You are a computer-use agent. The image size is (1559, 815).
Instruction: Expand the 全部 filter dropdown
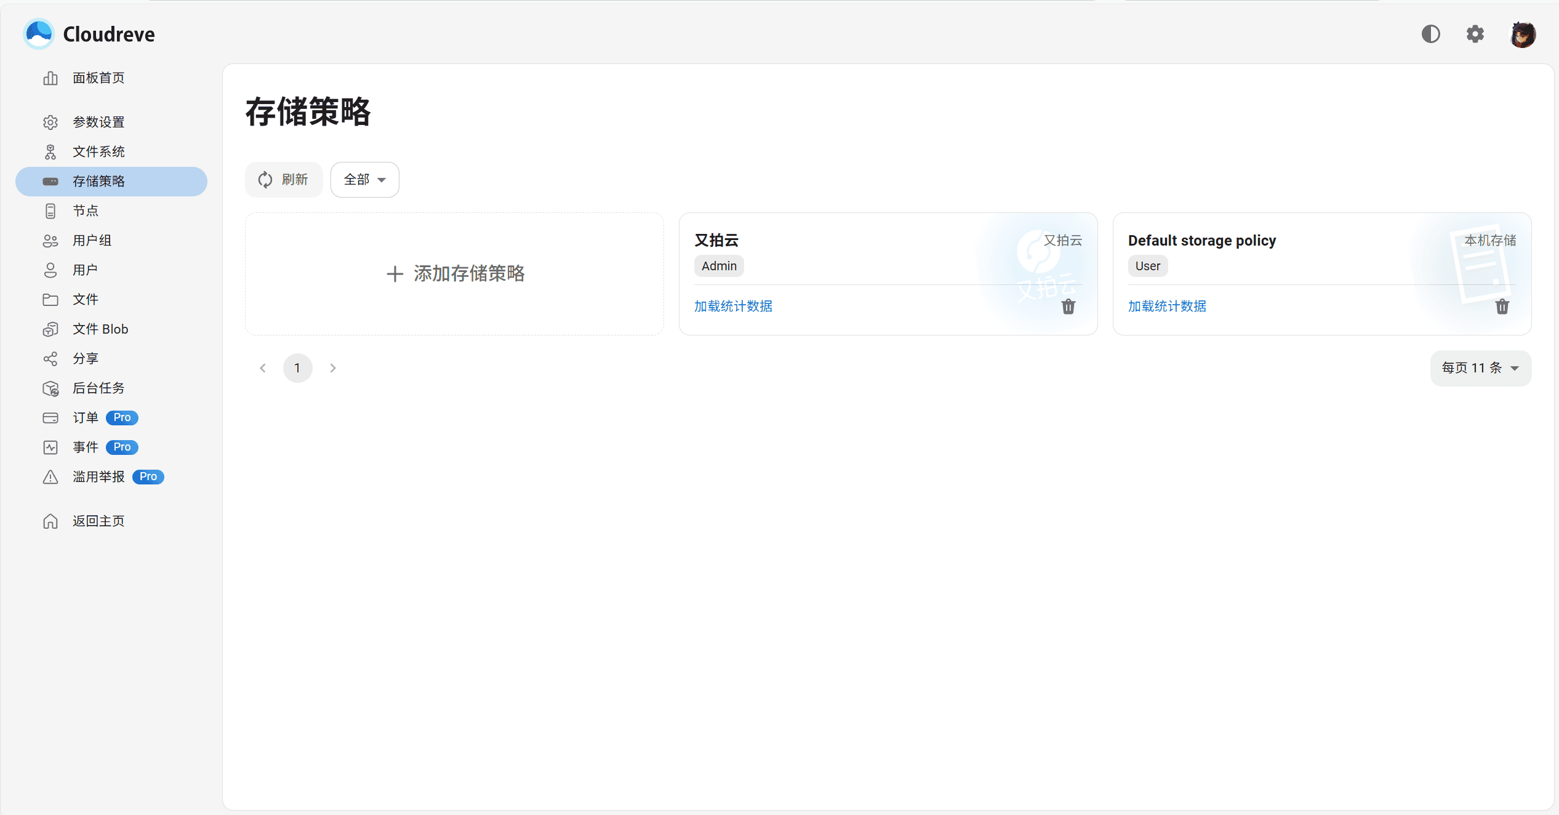(364, 180)
